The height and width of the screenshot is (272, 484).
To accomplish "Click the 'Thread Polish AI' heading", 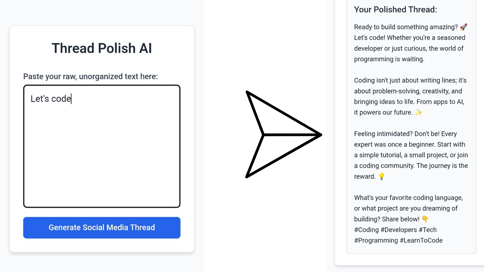I will [x=102, y=48].
